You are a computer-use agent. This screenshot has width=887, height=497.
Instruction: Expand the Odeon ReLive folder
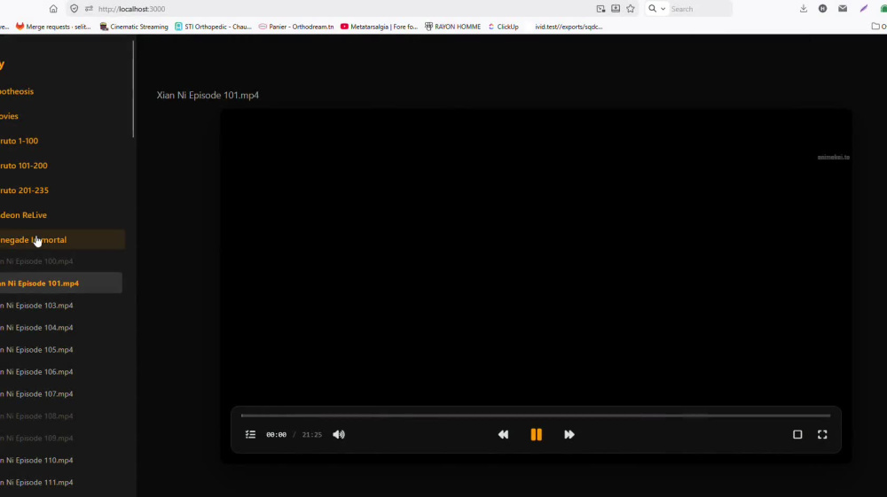tap(61, 215)
